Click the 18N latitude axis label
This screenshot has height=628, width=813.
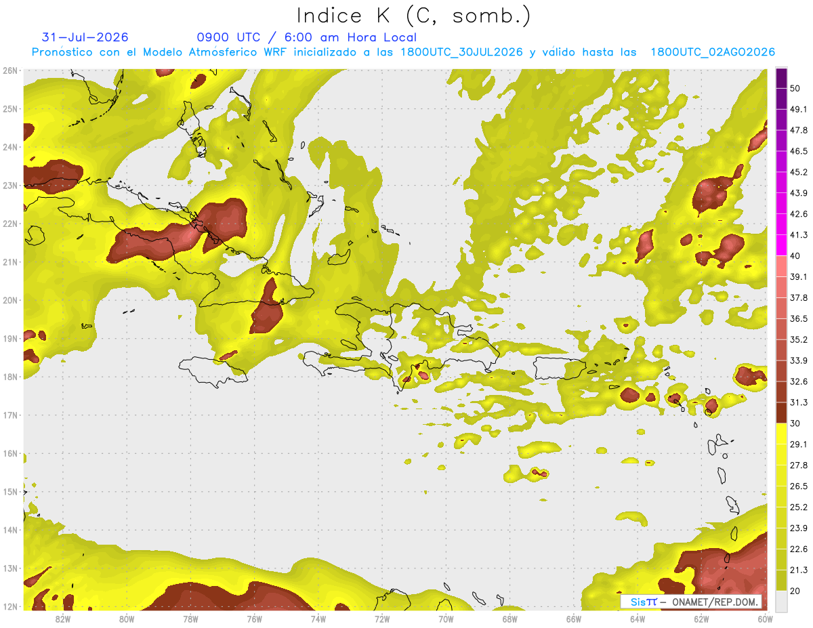[x=10, y=377]
